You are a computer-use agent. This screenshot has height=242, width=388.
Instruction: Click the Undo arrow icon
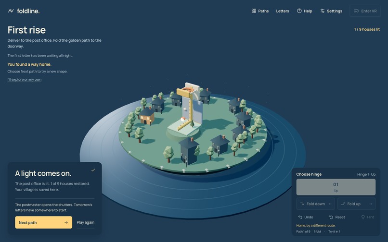pyautogui.click(x=300, y=218)
